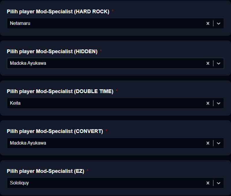Expand the EZ player dropdown
This screenshot has width=231, height=196.
tap(219, 183)
